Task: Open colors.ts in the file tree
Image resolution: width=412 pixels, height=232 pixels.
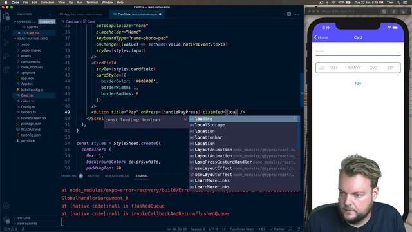Action: [27, 101]
